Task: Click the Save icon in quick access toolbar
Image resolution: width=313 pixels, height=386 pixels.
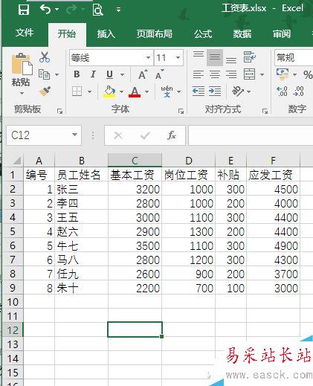Action: (24, 10)
